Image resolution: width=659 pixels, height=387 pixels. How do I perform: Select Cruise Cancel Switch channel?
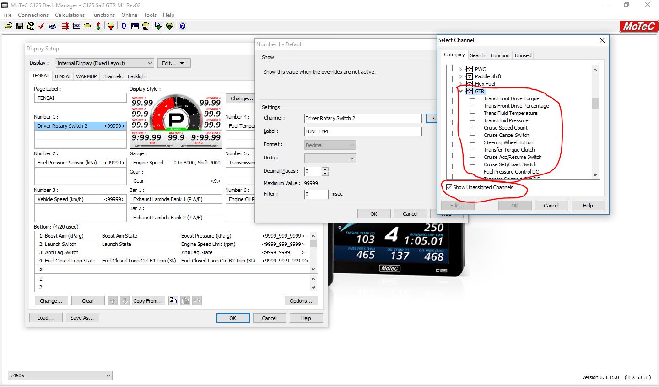click(x=507, y=135)
